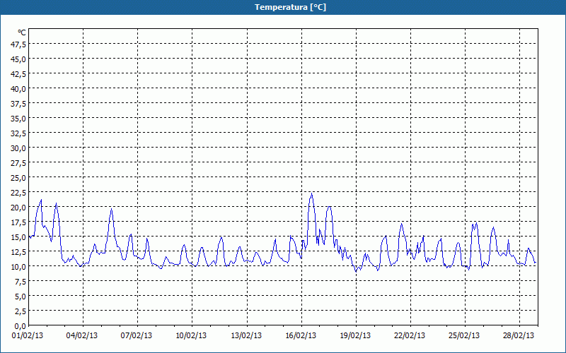The width and height of the screenshot is (566, 353).
Task: Select the 25,0 y-axis value
Action: coord(19,178)
